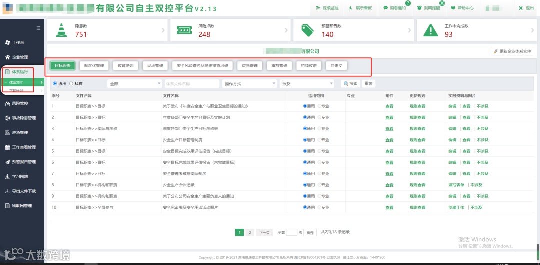Switch to 持续改进 tab
The width and height of the screenshot is (540, 265).
click(309, 66)
